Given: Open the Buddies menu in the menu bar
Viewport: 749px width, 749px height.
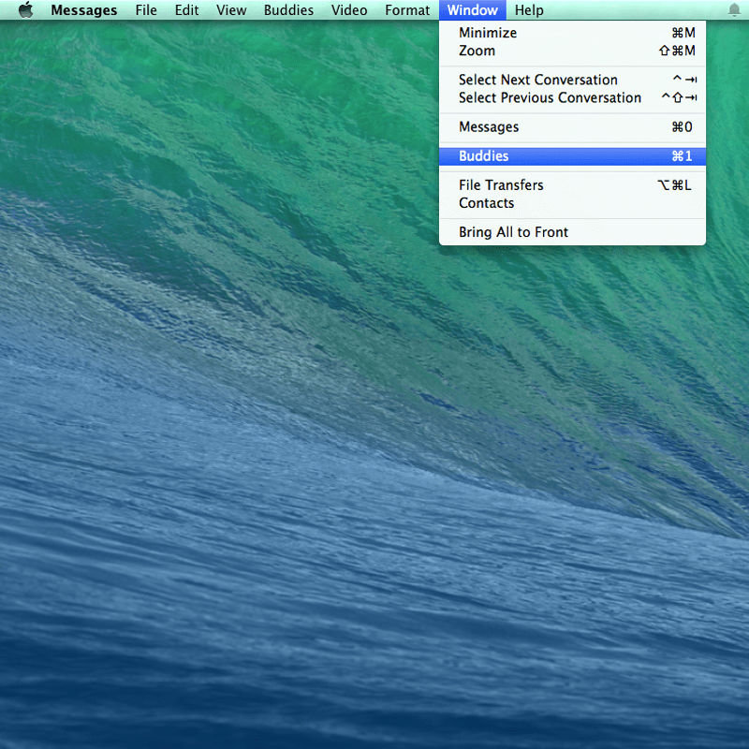Looking at the screenshot, I should coord(288,10).
